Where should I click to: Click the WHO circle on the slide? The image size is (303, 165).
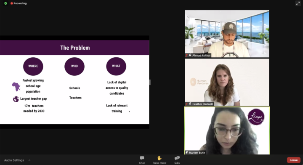click(x=74, y=66)
